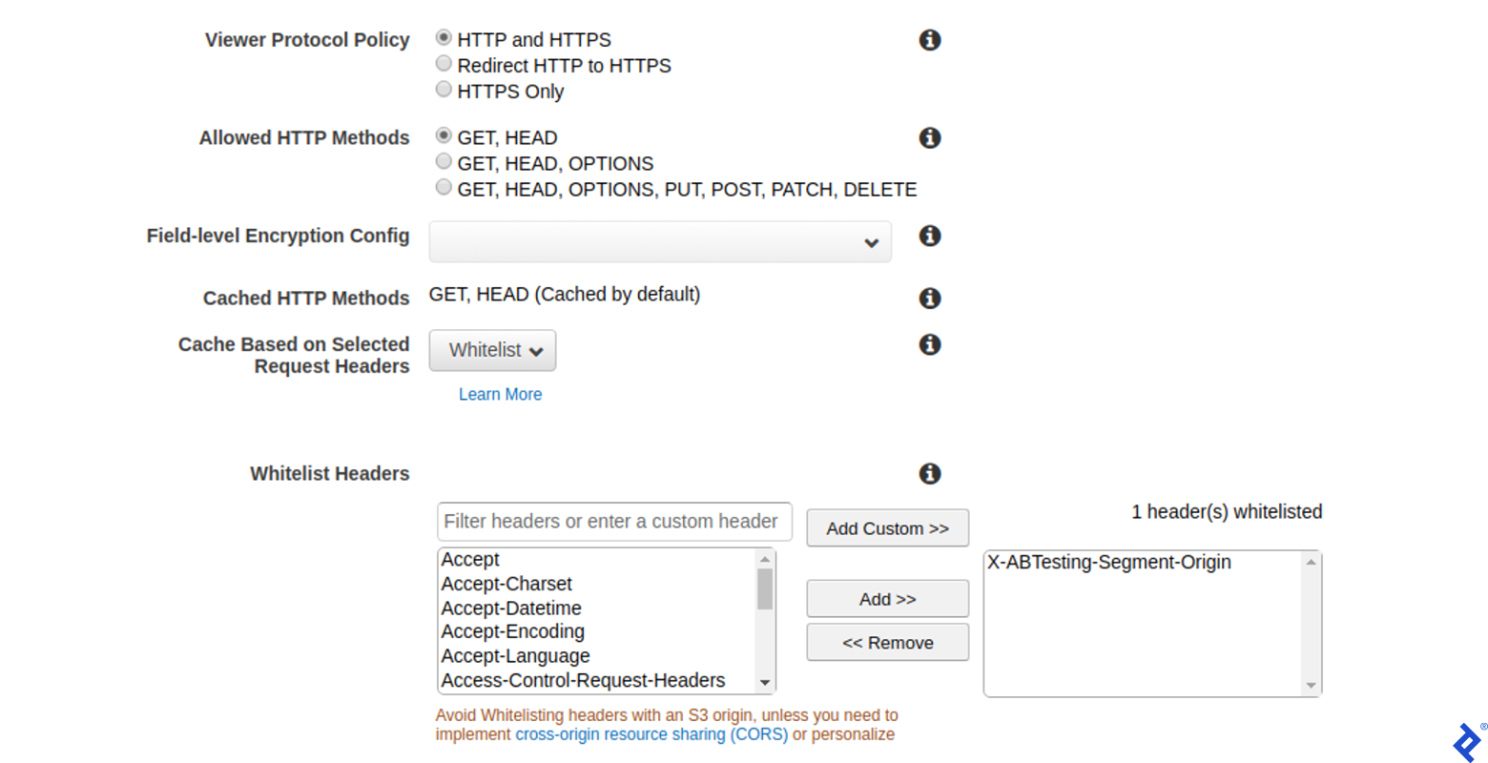Open the Whitelist Headers info tooltip
This screenshot has height=763, width=1488.
929,473
